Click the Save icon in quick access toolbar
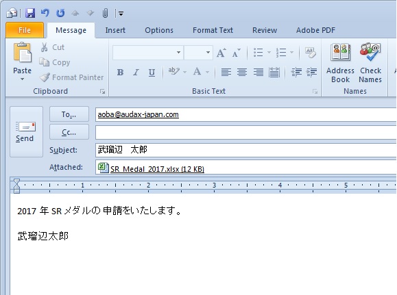The image size is (397, 295). point(30,13)
